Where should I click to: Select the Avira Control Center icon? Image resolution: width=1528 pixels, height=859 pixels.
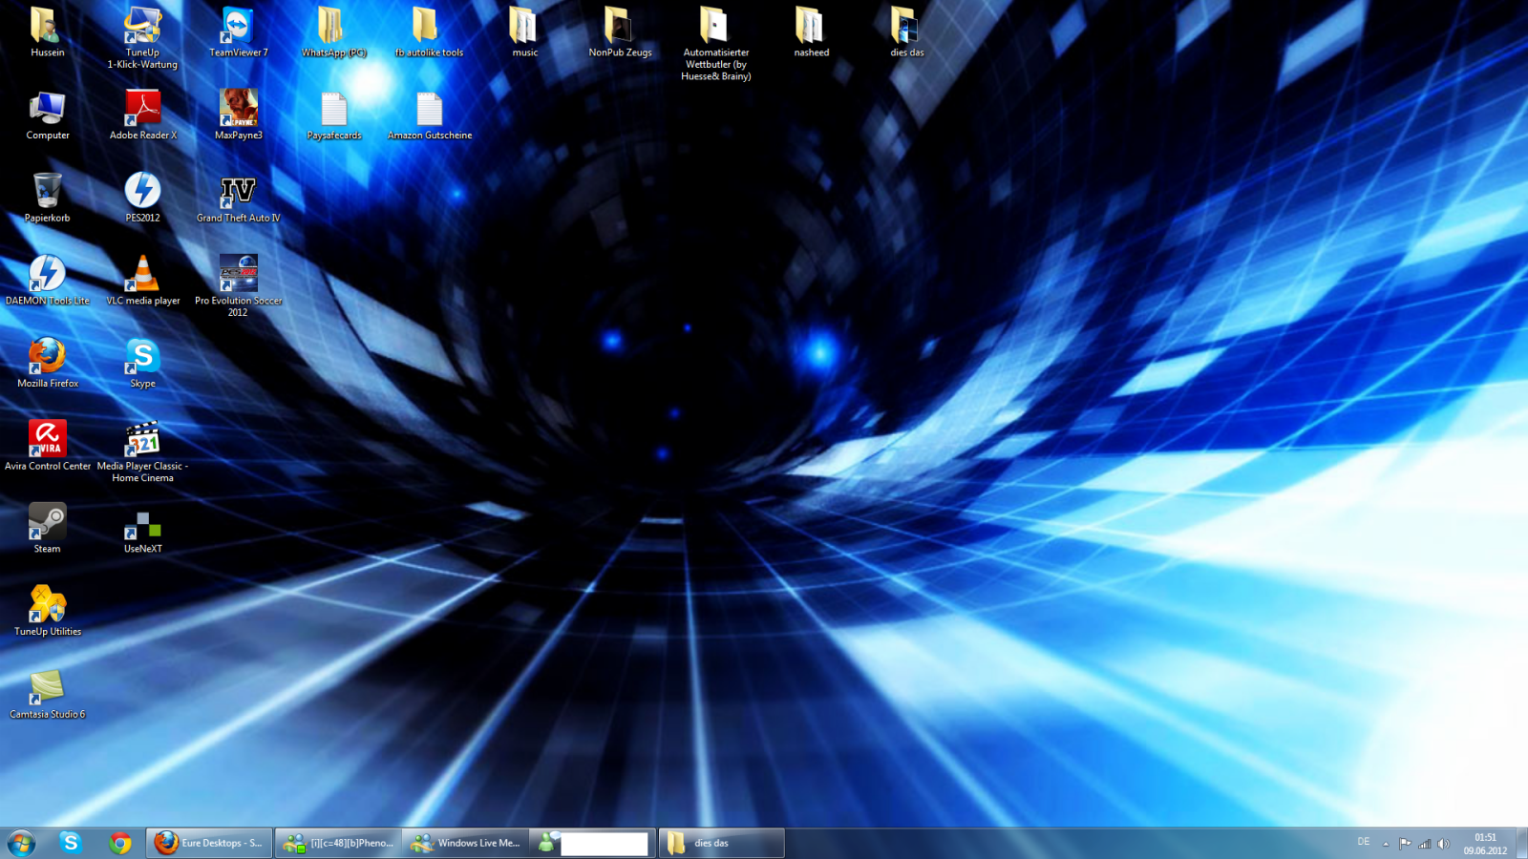[x=47, y=440]
